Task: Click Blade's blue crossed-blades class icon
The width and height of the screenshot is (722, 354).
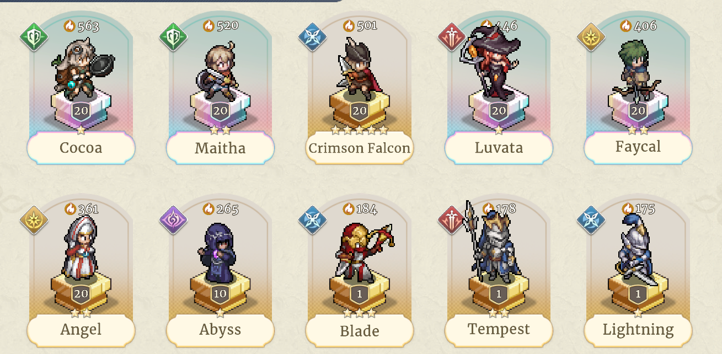Action: (312, 220)
